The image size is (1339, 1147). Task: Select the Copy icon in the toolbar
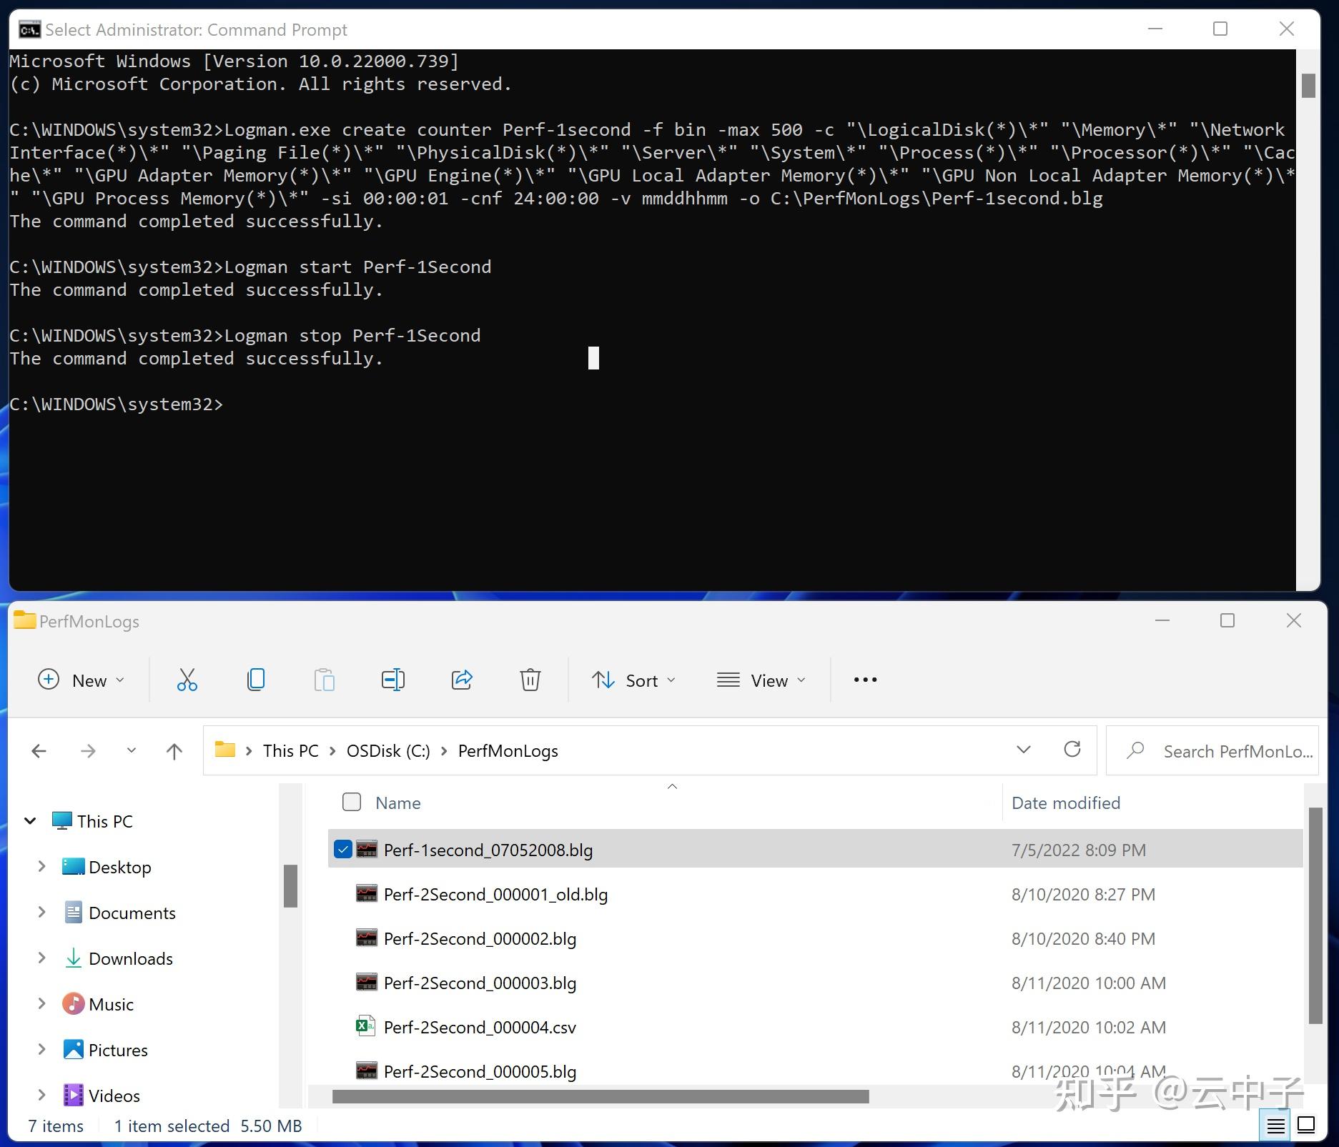[255, 680]
